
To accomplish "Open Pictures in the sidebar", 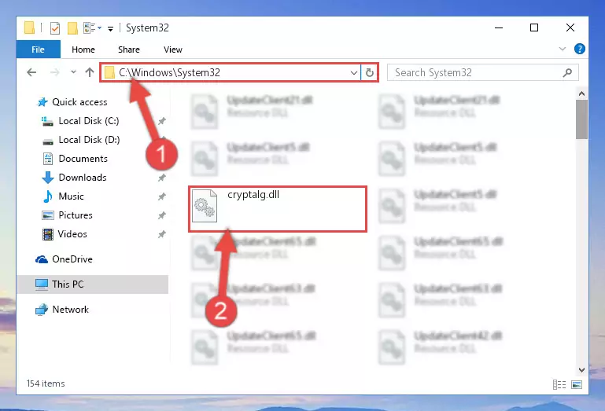I will (x=76, y=215).
